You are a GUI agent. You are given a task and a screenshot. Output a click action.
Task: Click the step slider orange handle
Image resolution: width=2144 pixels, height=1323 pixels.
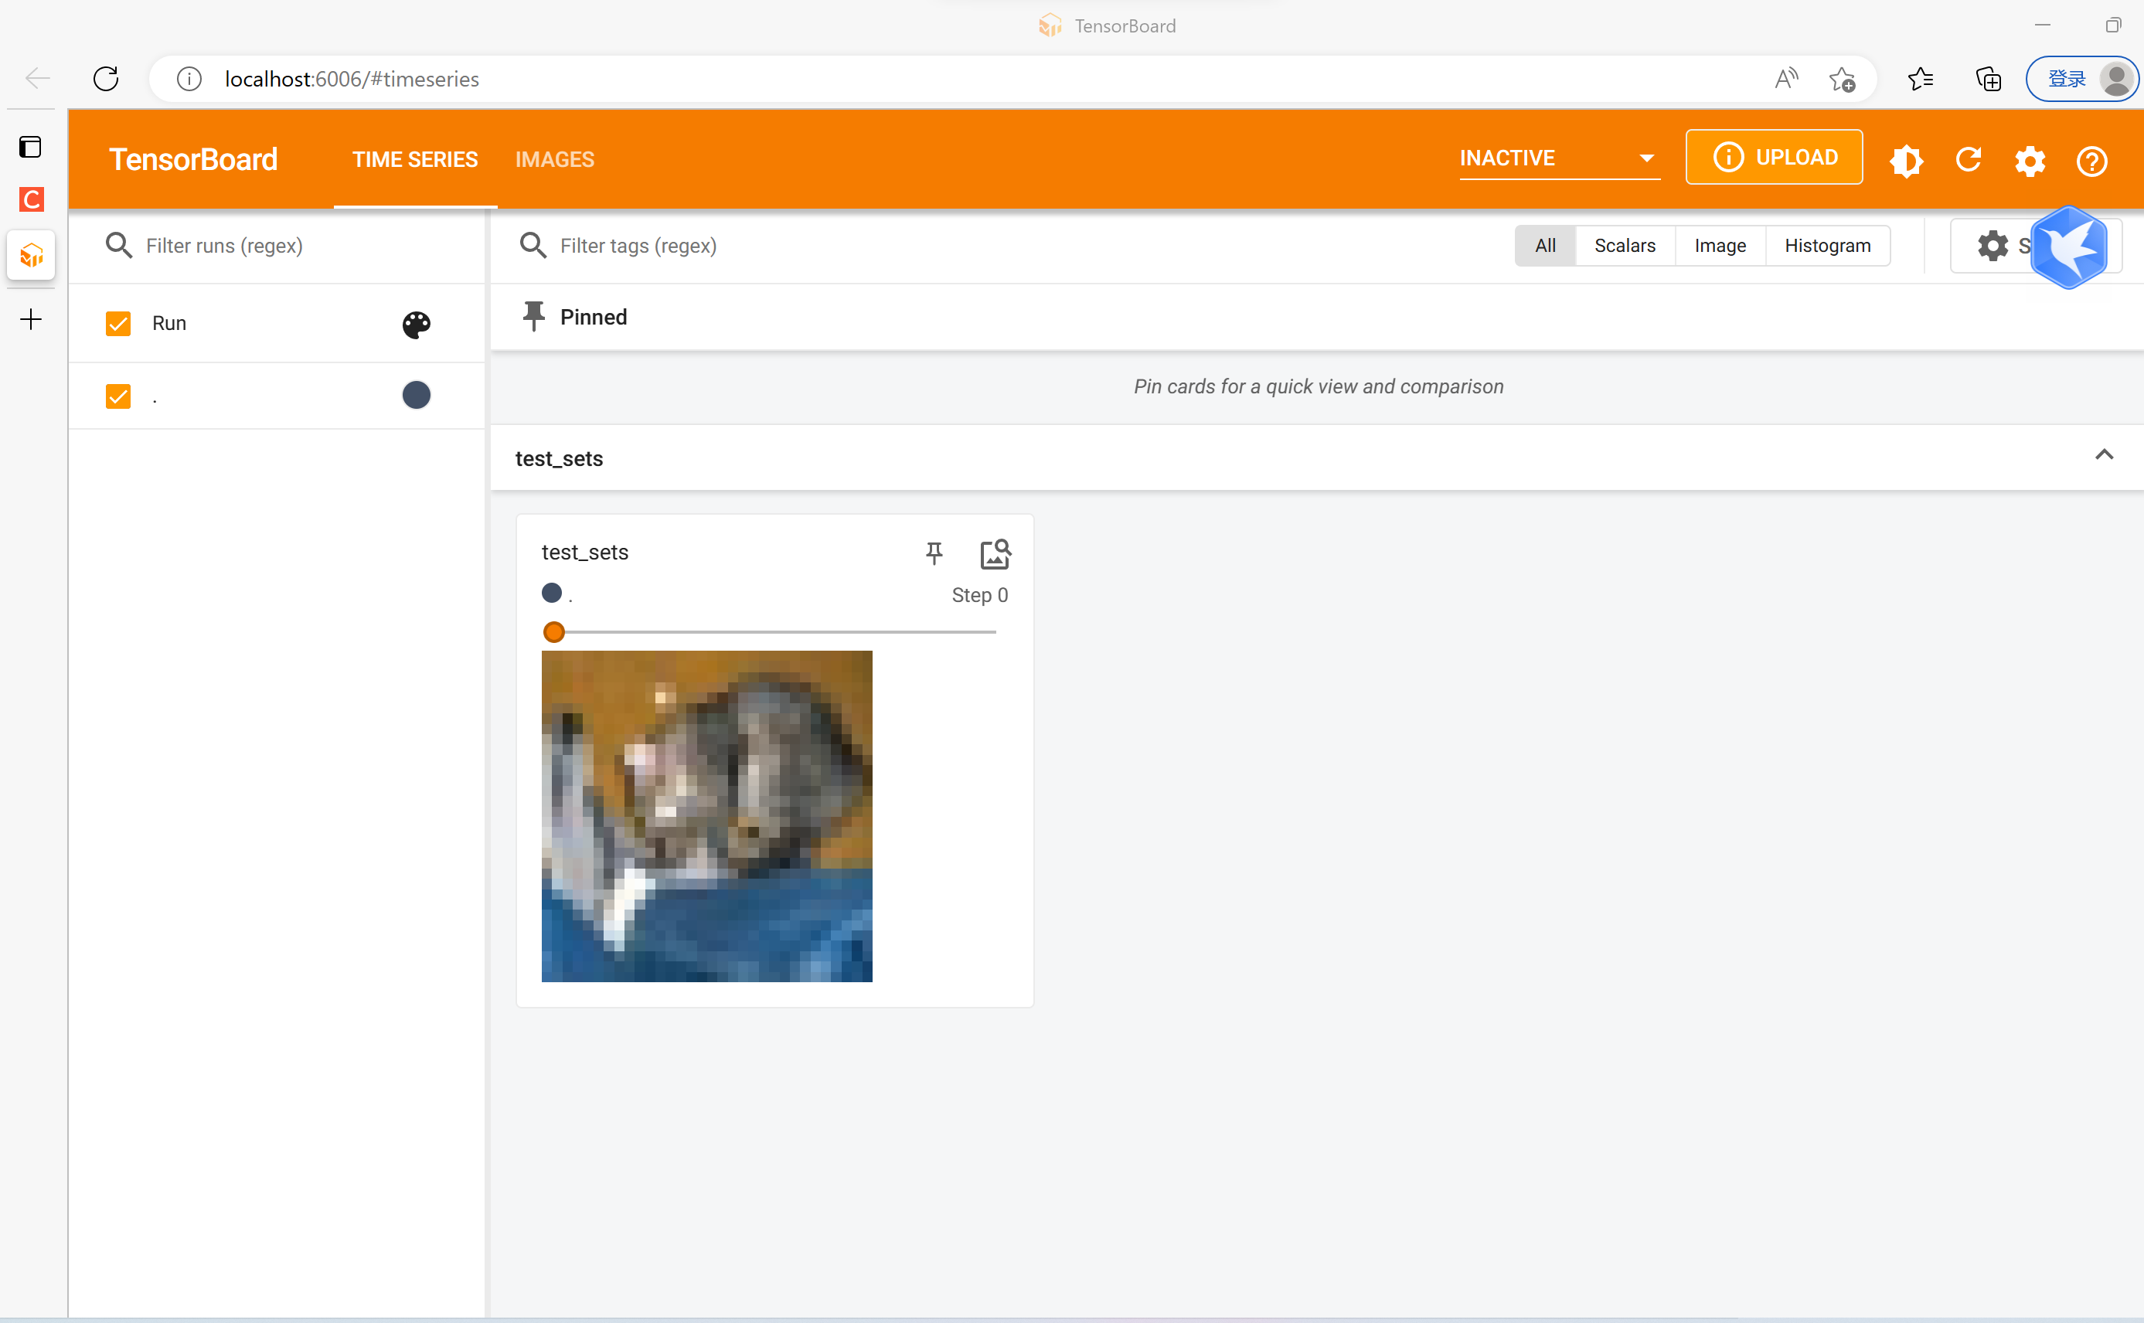(554, 632)
